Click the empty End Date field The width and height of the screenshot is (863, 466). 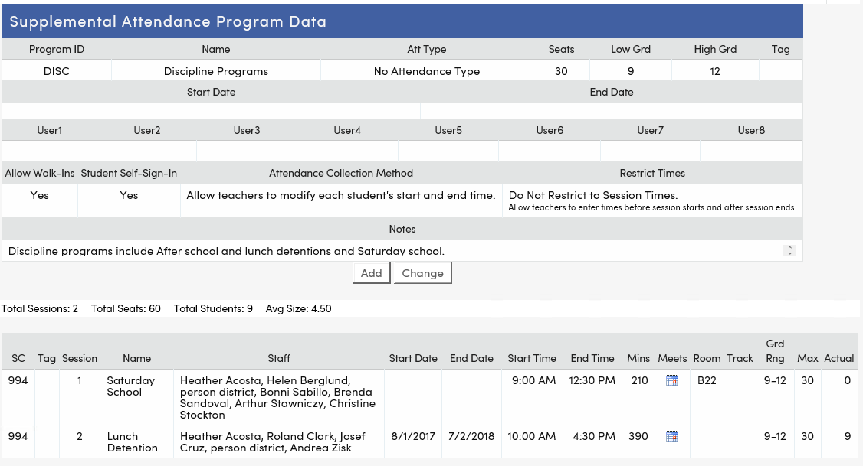tap(612, 111)
